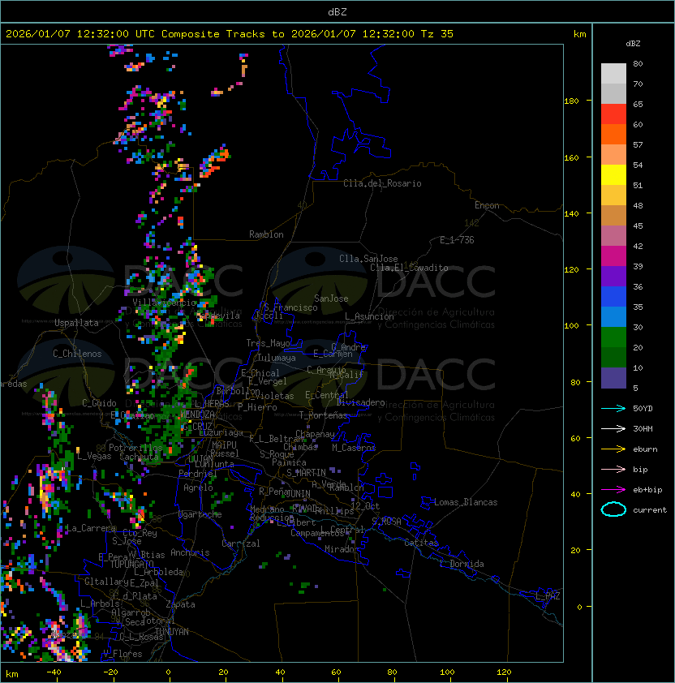Click the 'Ugarteche' map label
The height and width of the screenshot is (683, 675).
point(200,514)
